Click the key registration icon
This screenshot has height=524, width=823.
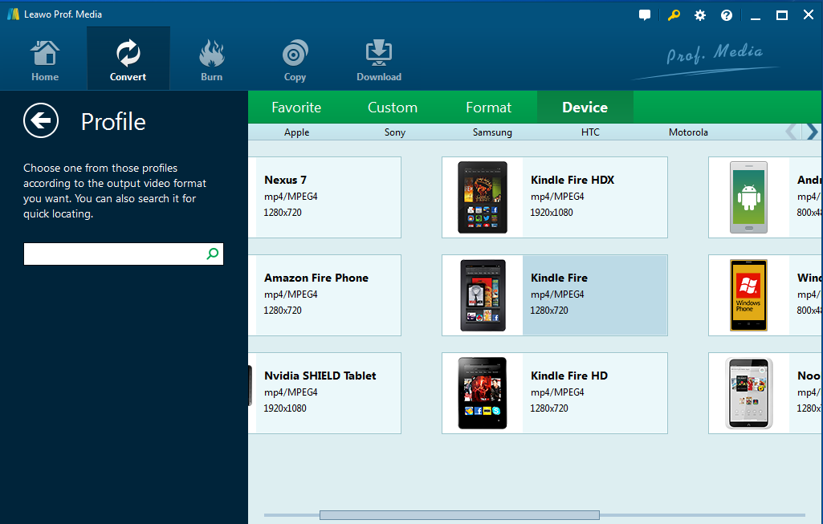[x=674, y=15]
